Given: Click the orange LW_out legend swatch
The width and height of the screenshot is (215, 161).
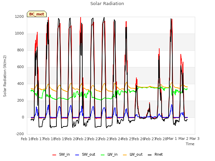Looking at the screenshot, I should 125,155.
